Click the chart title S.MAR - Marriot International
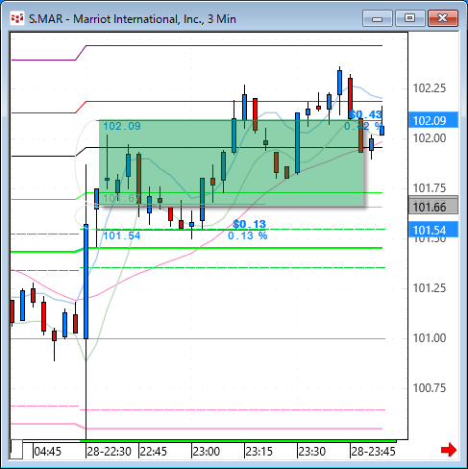 click(133, 19)
